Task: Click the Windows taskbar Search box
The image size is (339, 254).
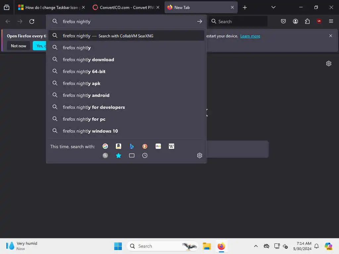Action: (x=163, y=246)
